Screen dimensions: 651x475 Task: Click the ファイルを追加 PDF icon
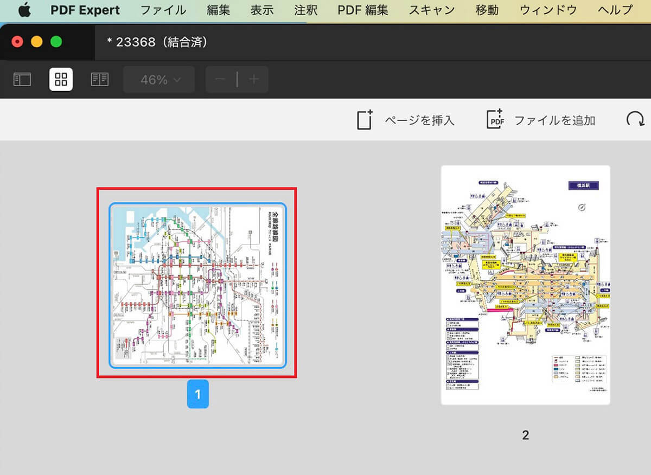495,120
